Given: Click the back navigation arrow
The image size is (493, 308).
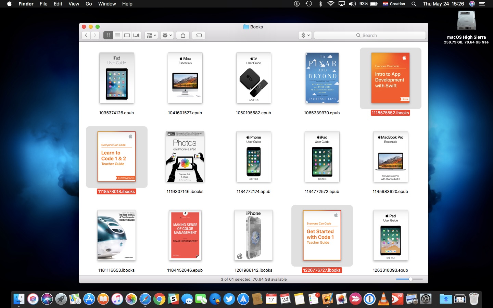Looking at the screenshot, I should click(x=86, y=35).
